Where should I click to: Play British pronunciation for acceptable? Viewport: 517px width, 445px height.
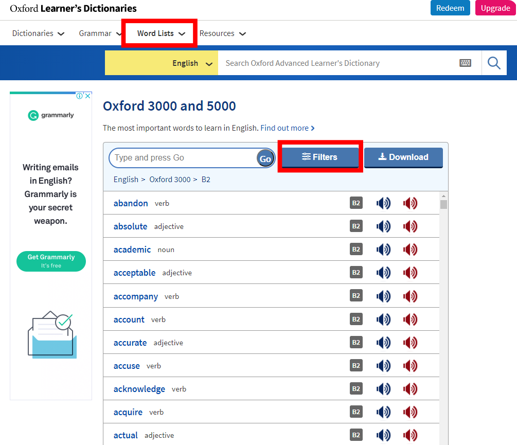coord(383,273)
